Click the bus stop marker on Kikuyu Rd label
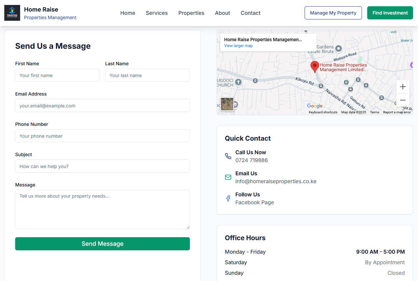418x281 pixels. pyautogui.click(x=321, y=86)
